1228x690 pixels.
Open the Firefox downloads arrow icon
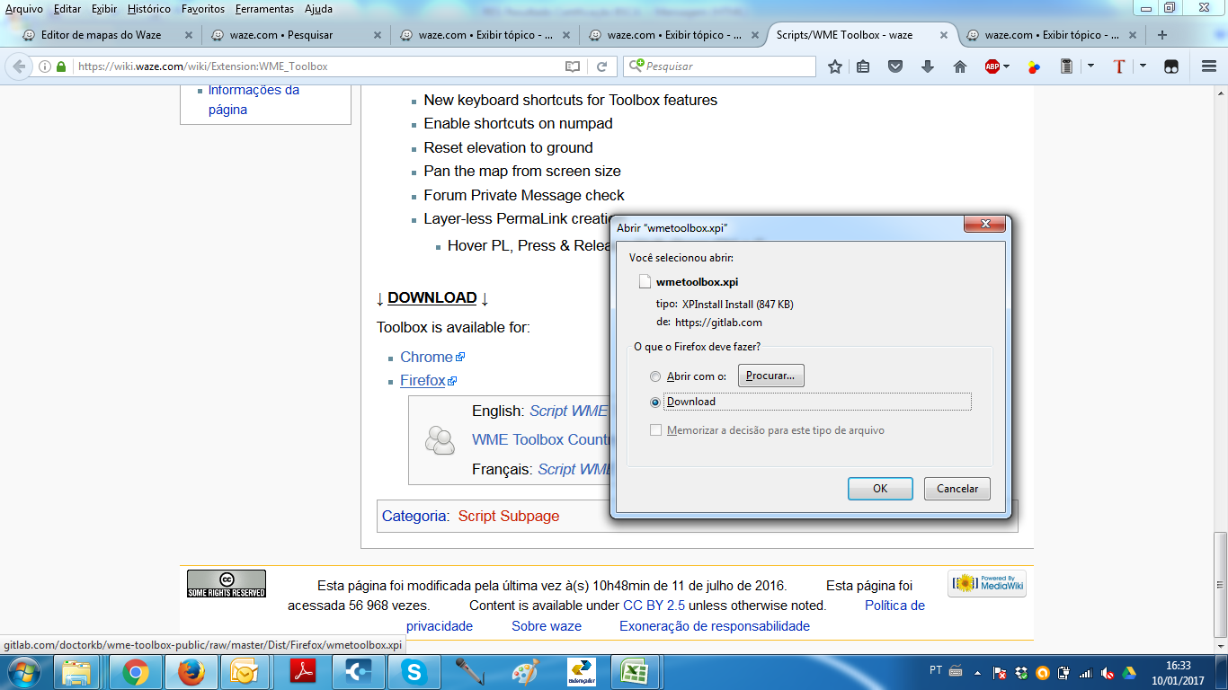point(928,66)
